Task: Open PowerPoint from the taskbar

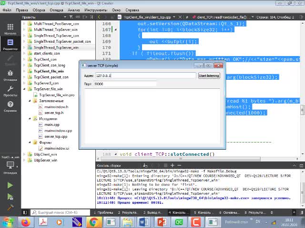Action: 162,222
